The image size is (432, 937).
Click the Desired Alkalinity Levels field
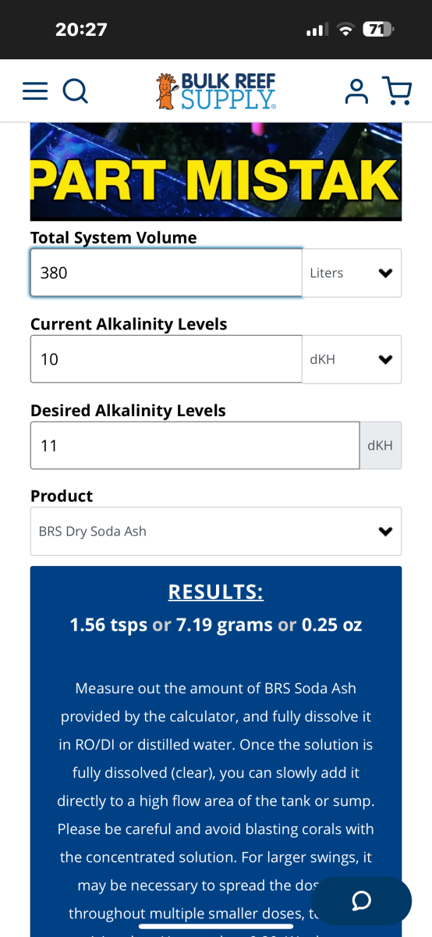(x=195, y=446)
